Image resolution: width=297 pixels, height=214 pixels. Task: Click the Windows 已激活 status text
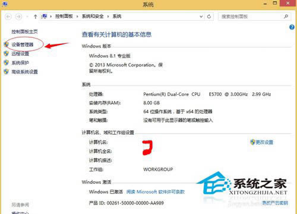[106, 191]
